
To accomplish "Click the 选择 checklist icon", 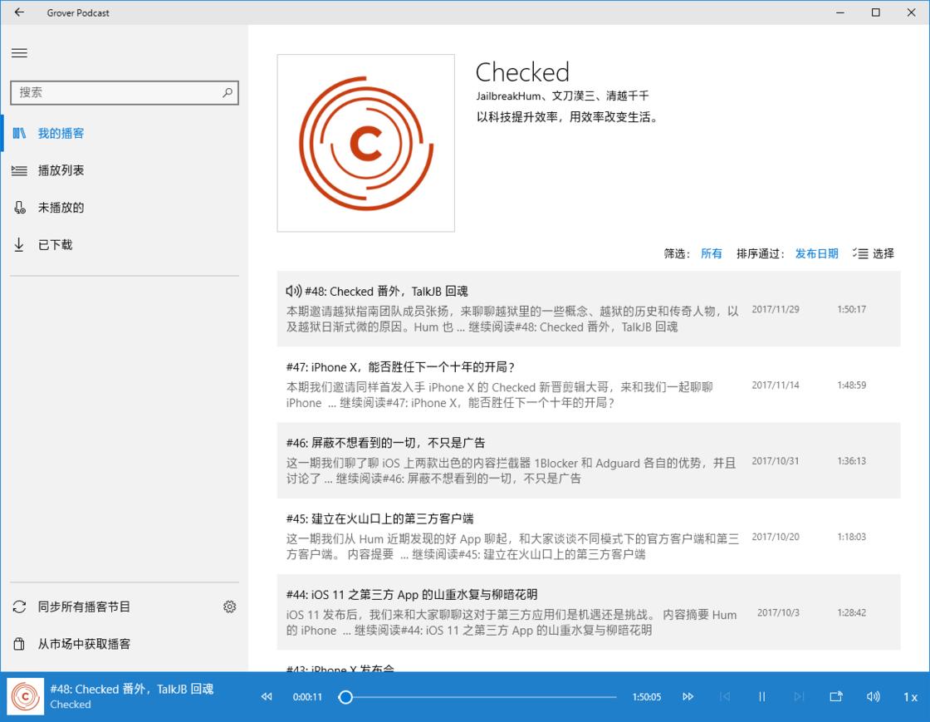I will pyautogui.click(x=860, y=253).
